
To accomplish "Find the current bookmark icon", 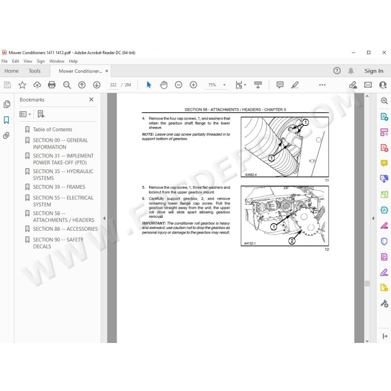I will click(41, 114).
